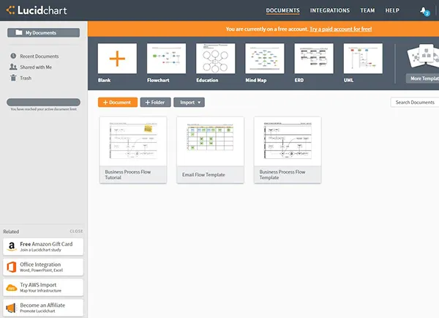This screenshot has height=318, width=439.
Task: Click Try AWS Import title
Action: tap(38, 285)
